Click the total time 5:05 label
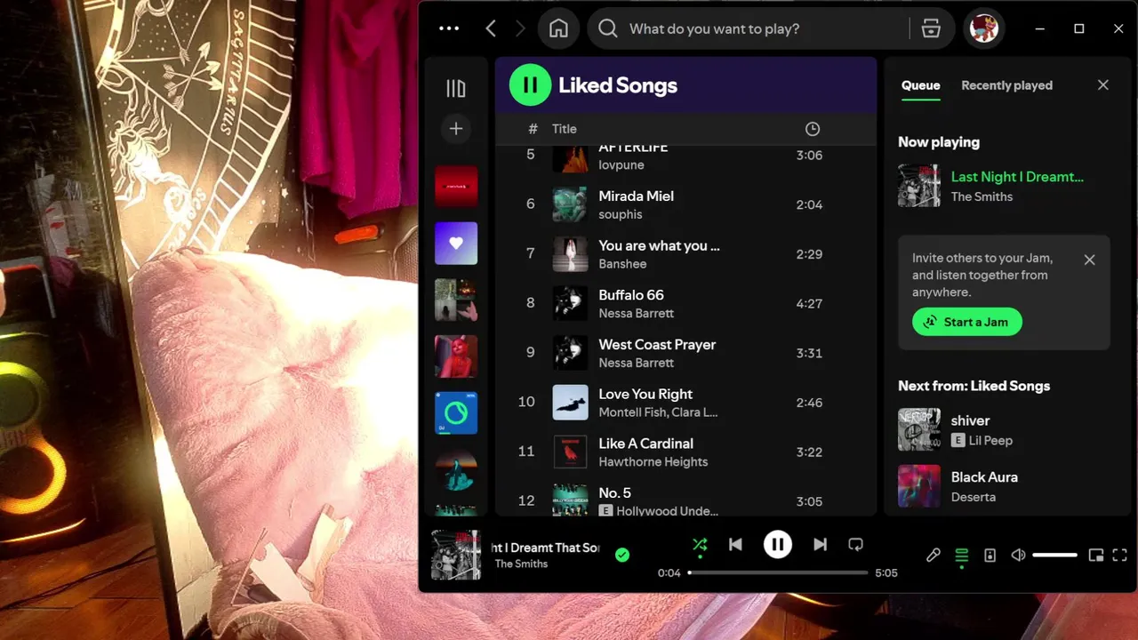Viewport: 1138px width, 640px height. tap(886, 572)
